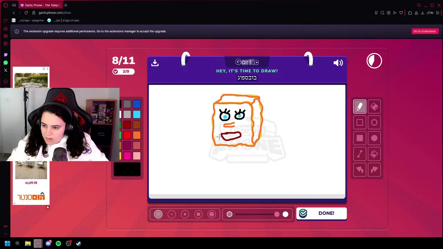Choose the empty rectangle shape tool
This screenshot has width=443, height=249.
[360, 122]
